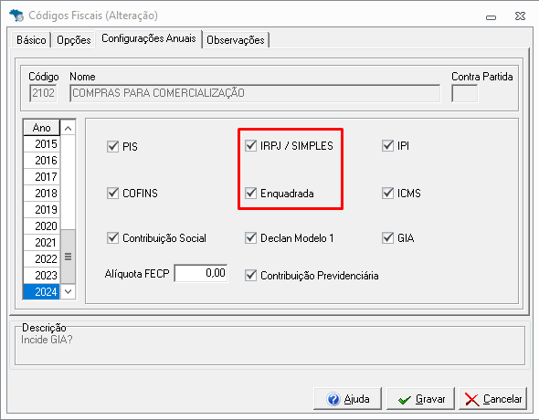The image size is (539, 420).
Task: Click the Alíquota FECP input field
Action: click(201, 273)
